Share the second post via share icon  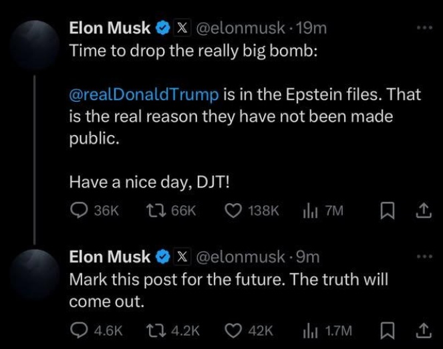pos(424,331)
